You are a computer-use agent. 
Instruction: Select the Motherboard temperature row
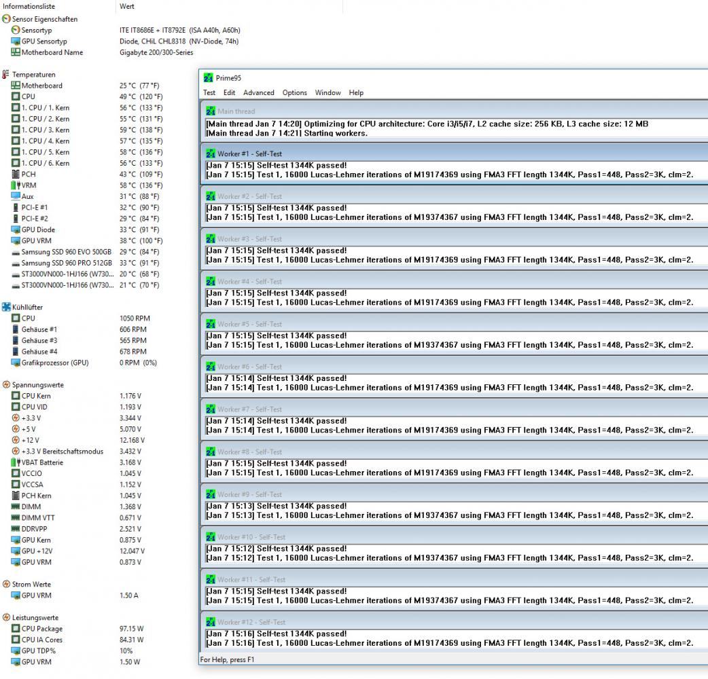[86, 86]
